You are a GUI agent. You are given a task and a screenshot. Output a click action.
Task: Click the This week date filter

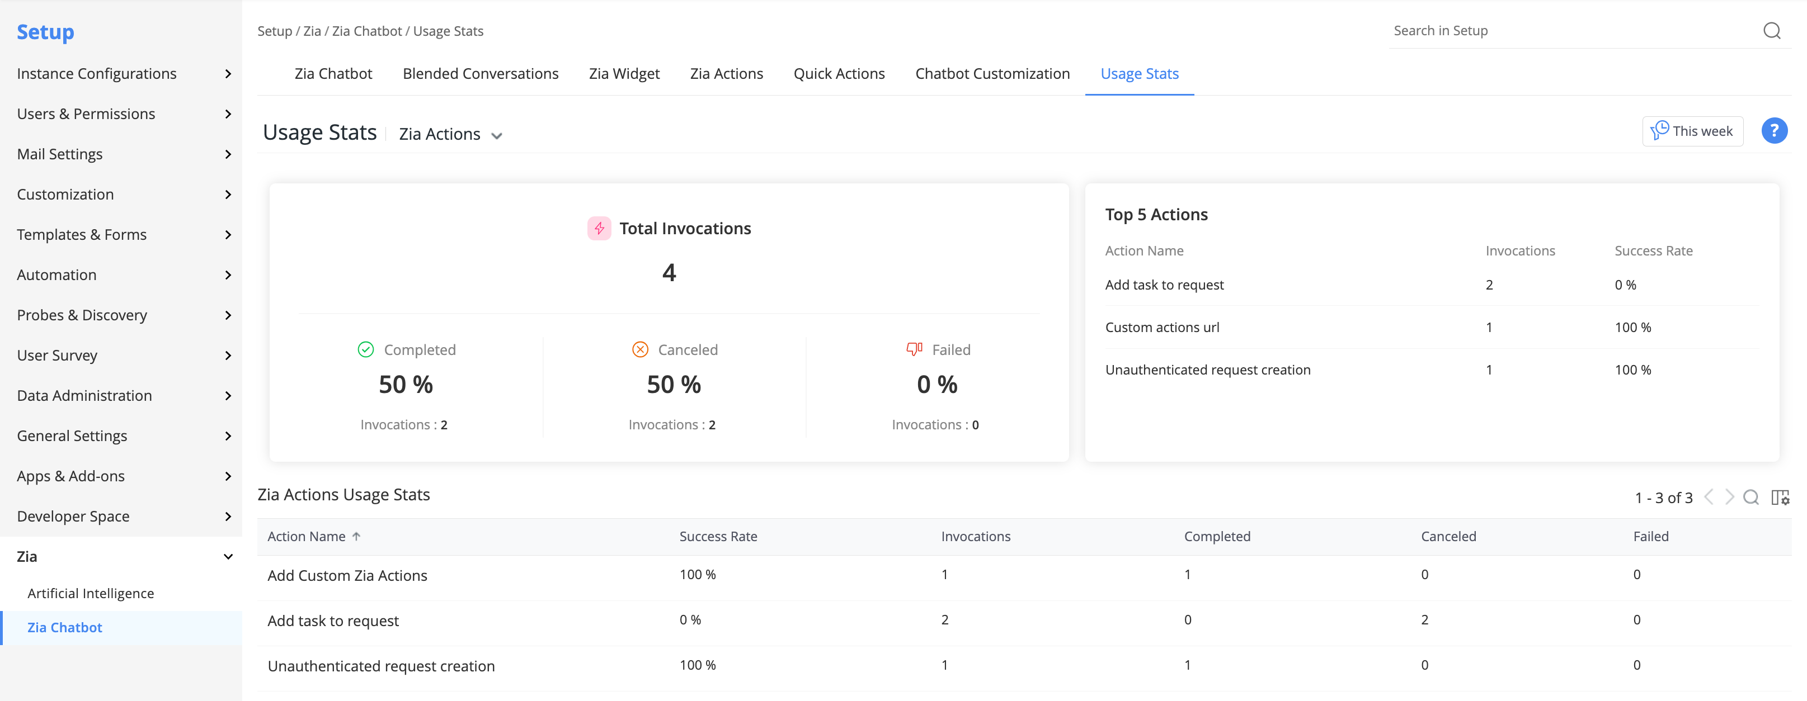click(x=1692, y=131)
